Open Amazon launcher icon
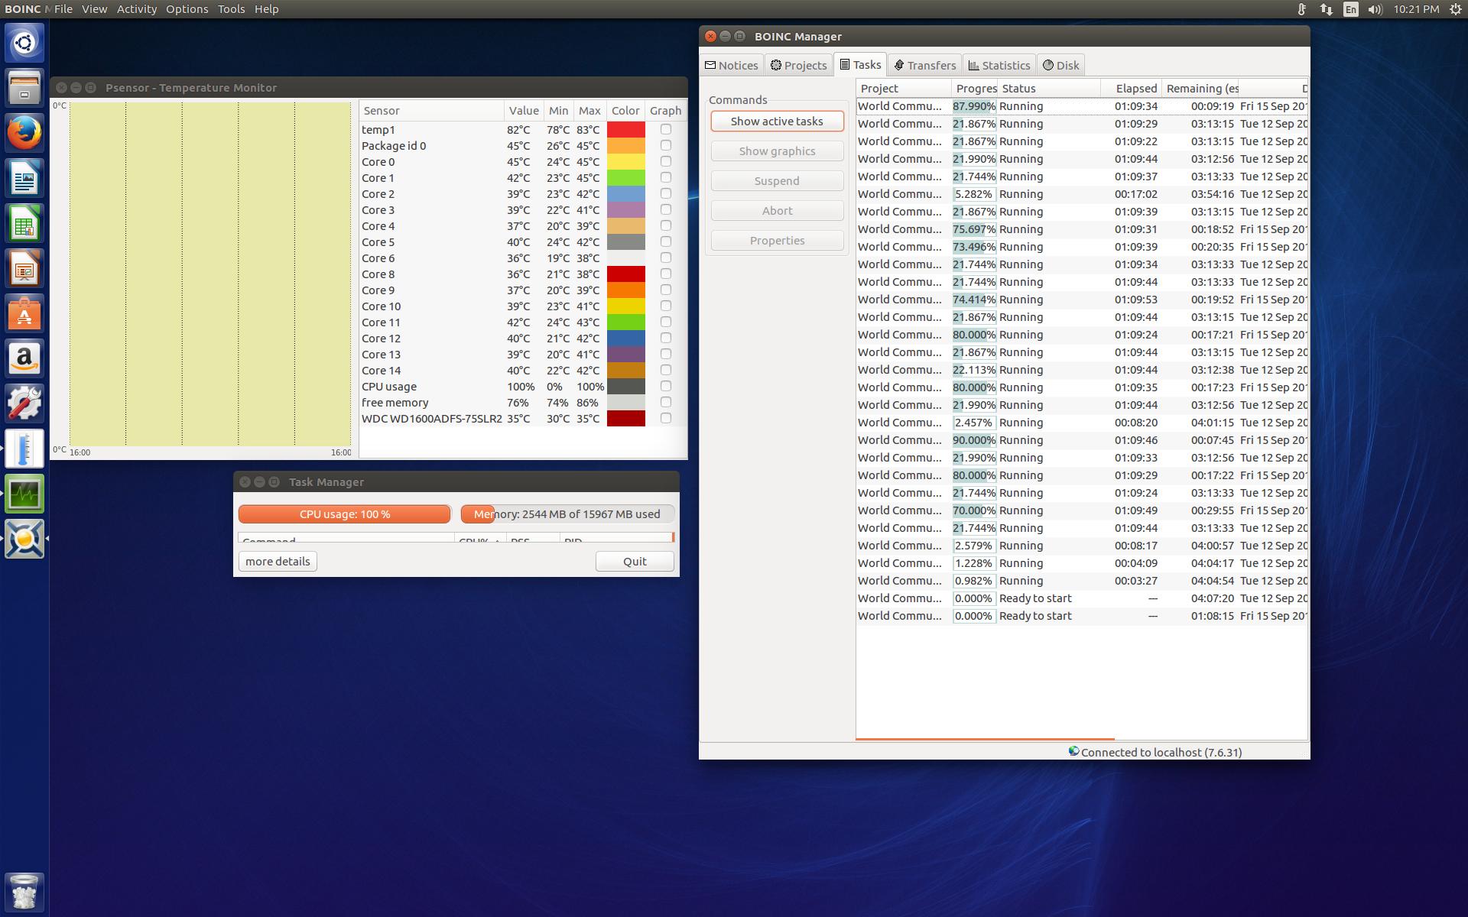1468x917 pixels. pyautogui.click(x=24, y=358)
